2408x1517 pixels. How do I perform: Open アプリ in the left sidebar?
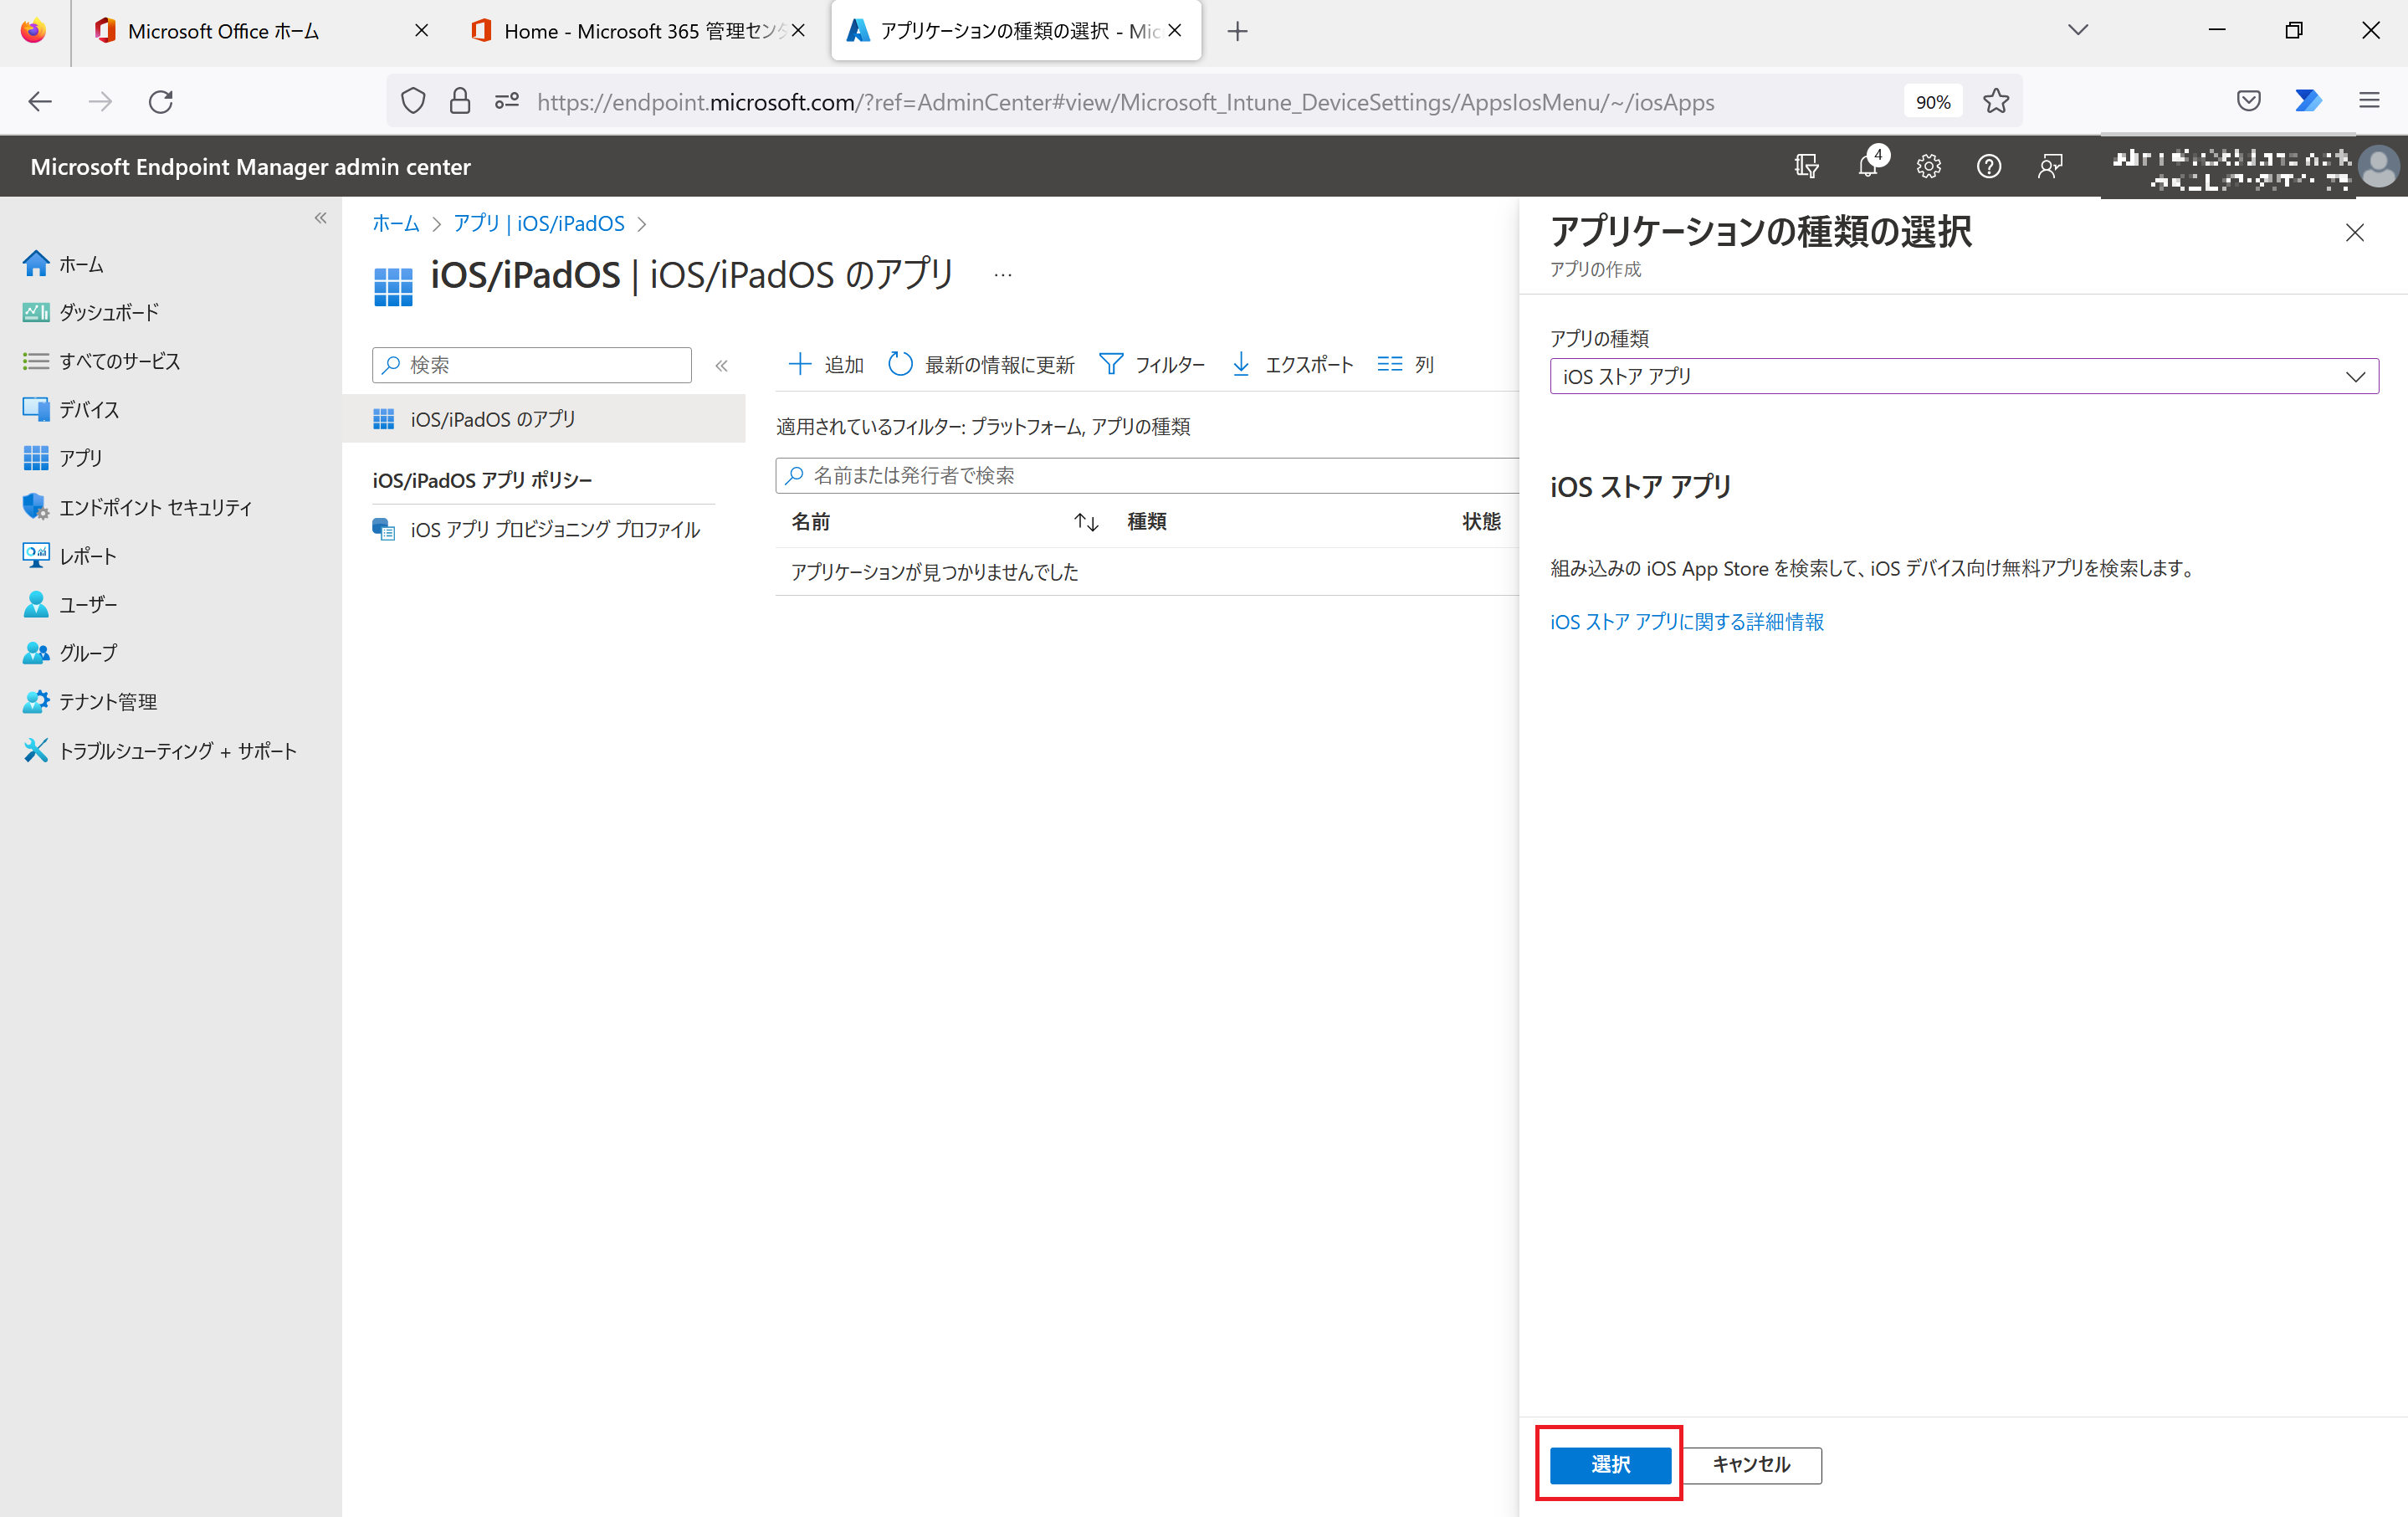(x=63, y=458)
